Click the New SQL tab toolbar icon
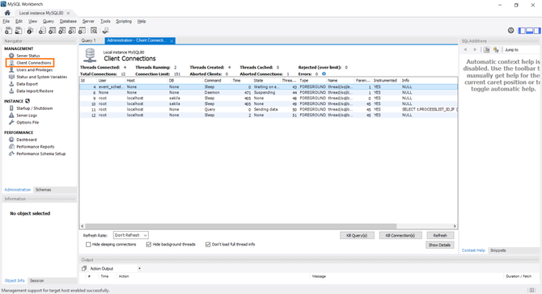Image resolution: width=542 pixels, height=294 pixels. click(x=8, y=31)
